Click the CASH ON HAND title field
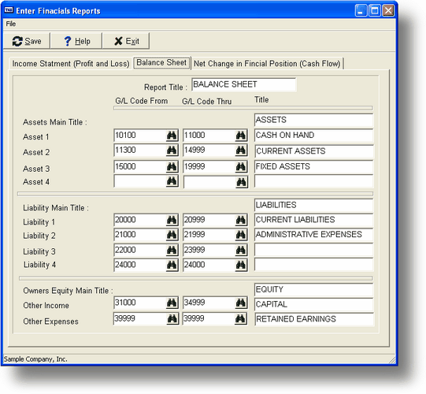Viewport: 426px width, 394px height. click(314, 136)
